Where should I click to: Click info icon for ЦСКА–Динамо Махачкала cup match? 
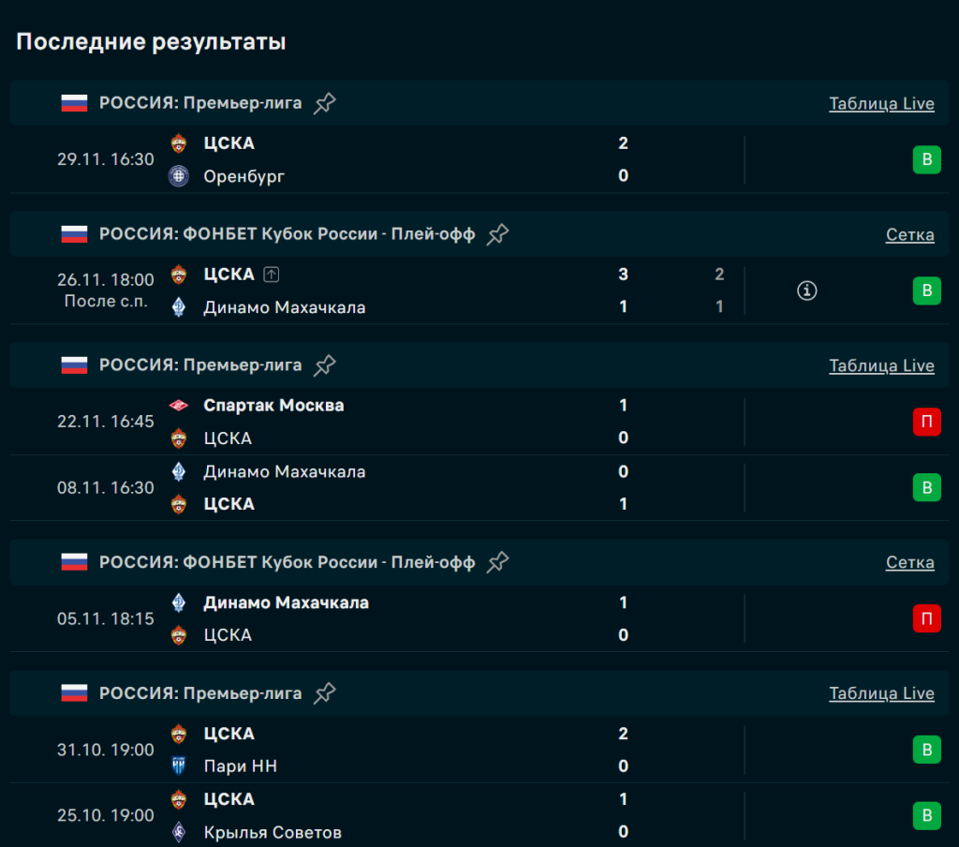click(807, 290)
